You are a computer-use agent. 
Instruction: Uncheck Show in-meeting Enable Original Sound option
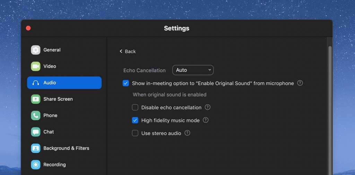point(125,83)
